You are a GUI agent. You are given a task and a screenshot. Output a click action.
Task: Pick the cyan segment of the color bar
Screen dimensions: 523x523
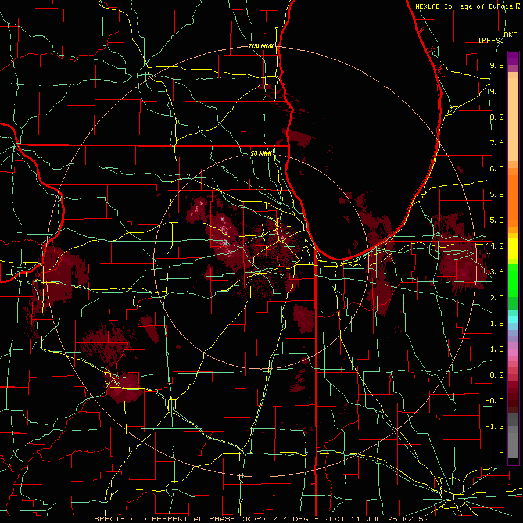513,320
